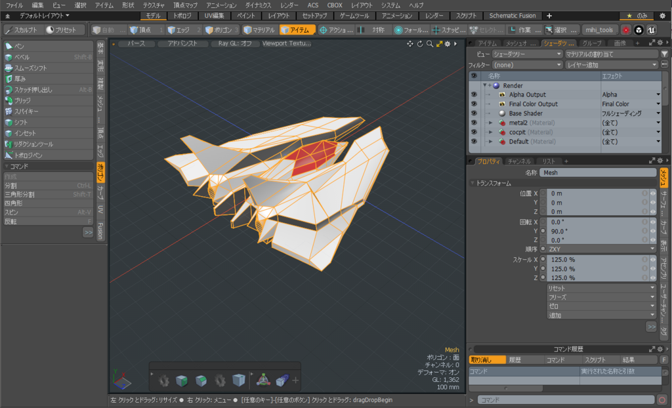Screen dimensions: 672x408
Task: Open the スカルプト (Sculpt) button
Action: pos(22,30)
